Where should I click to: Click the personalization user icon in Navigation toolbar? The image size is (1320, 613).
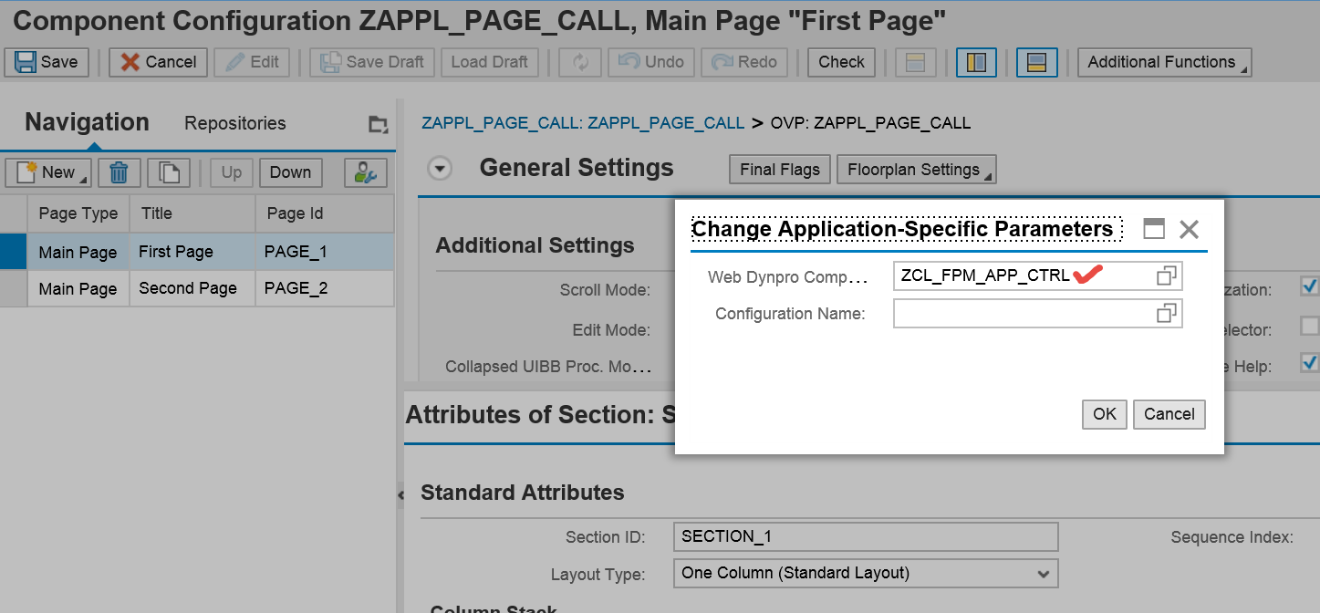(364, 171)
